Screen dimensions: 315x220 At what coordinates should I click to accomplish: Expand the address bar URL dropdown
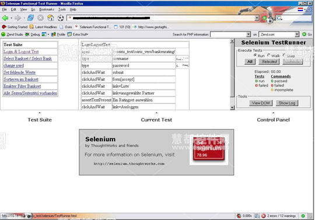click(x=257, y=18)
